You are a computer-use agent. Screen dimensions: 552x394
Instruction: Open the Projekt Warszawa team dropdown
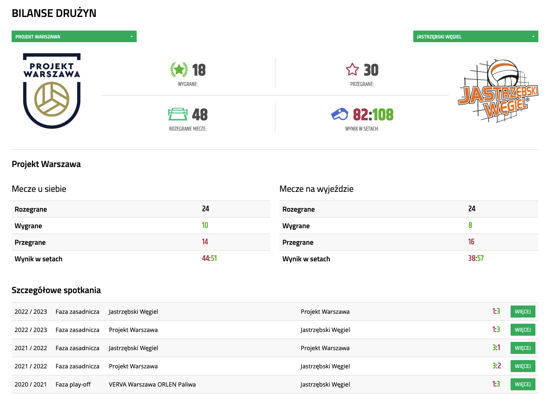coord(74,36)
